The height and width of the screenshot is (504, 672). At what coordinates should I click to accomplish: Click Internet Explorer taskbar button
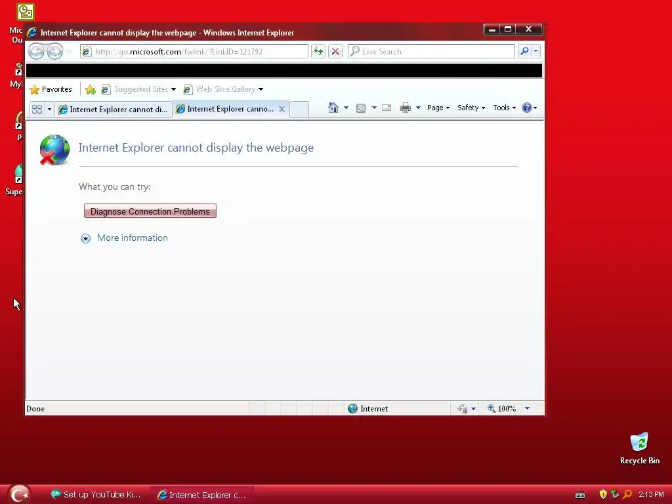click(x=201, y=495)
